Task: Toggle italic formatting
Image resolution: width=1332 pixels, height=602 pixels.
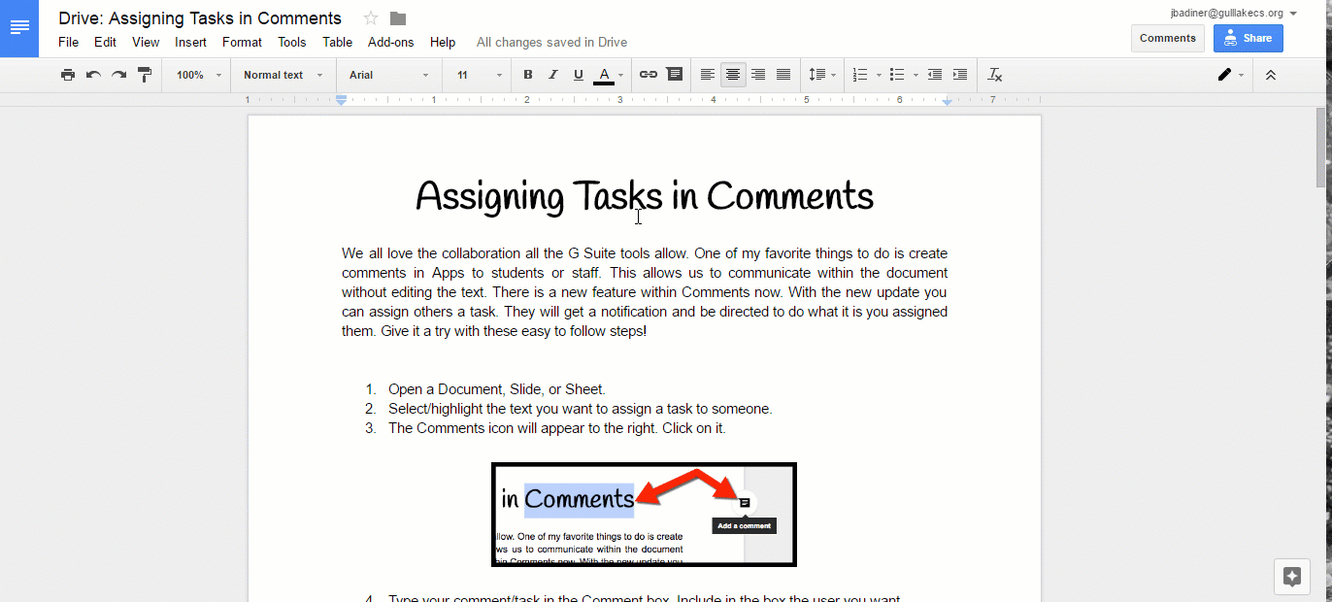Action: tap(553, 75)
